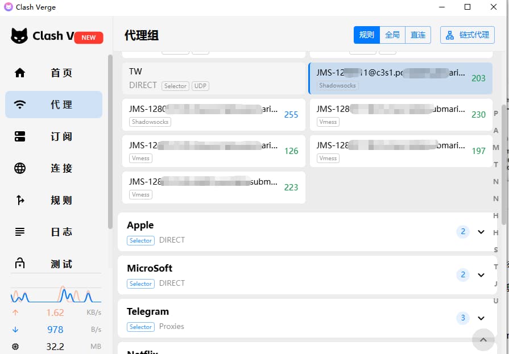Click the MicroSoft group header
Image resolution: width=509 pixels, height=354 pixels.
(x=307, y=275)
